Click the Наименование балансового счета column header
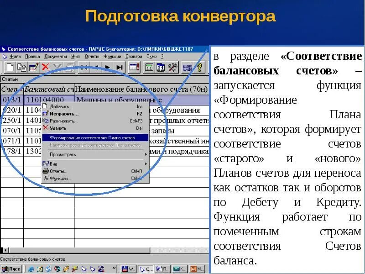The width and height of the screenshot is (365, 274). (141, 89)
